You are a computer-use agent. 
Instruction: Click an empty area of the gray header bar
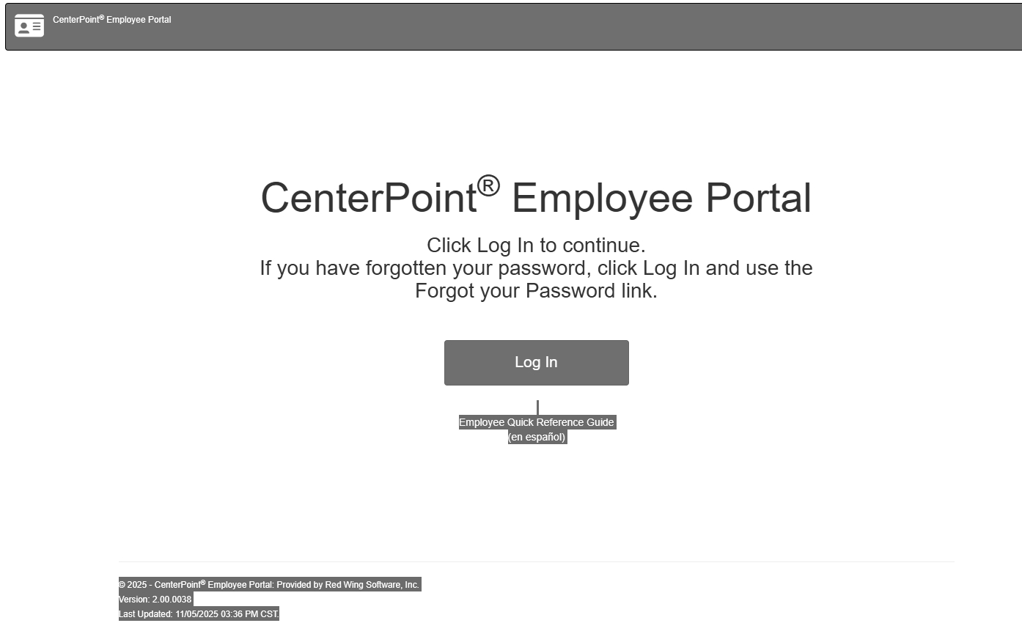tap(587, 26)
